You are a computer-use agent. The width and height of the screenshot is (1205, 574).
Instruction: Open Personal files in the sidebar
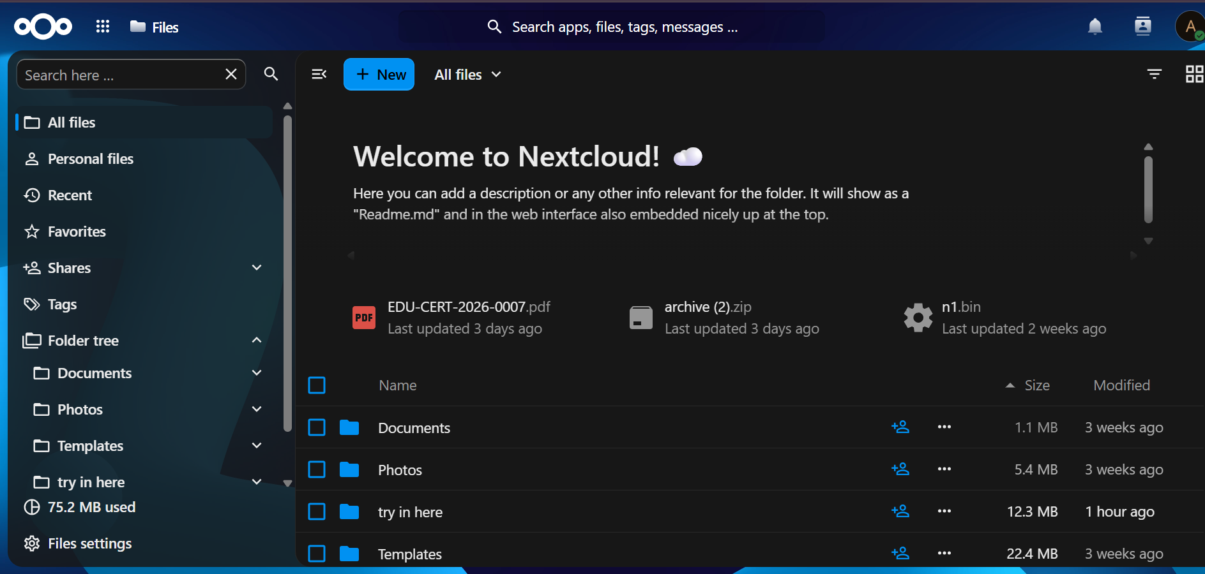144,159
